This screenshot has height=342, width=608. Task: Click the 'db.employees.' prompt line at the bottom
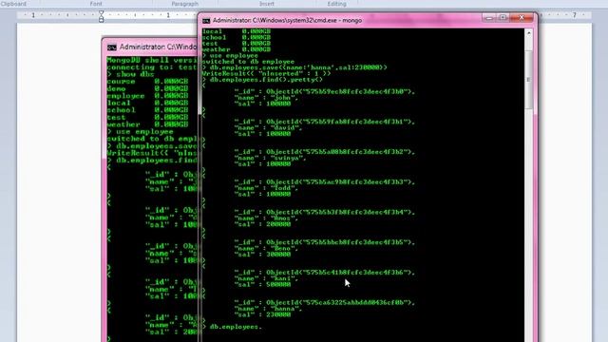click(232, 327)
